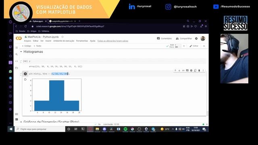
Task: Open browser downloads icon
Action: [201, 26]
